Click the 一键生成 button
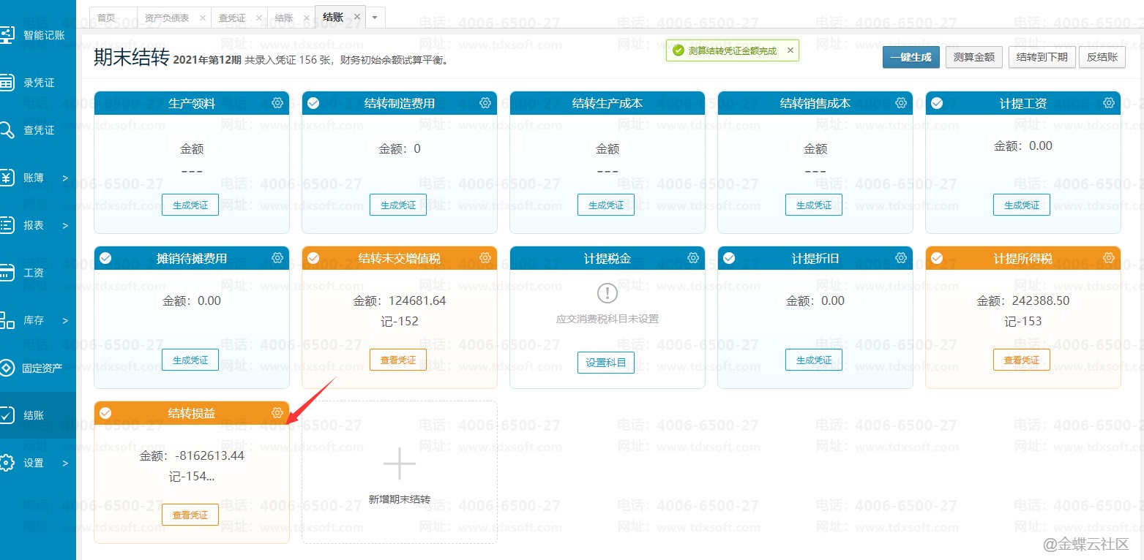 coord(911,57)
